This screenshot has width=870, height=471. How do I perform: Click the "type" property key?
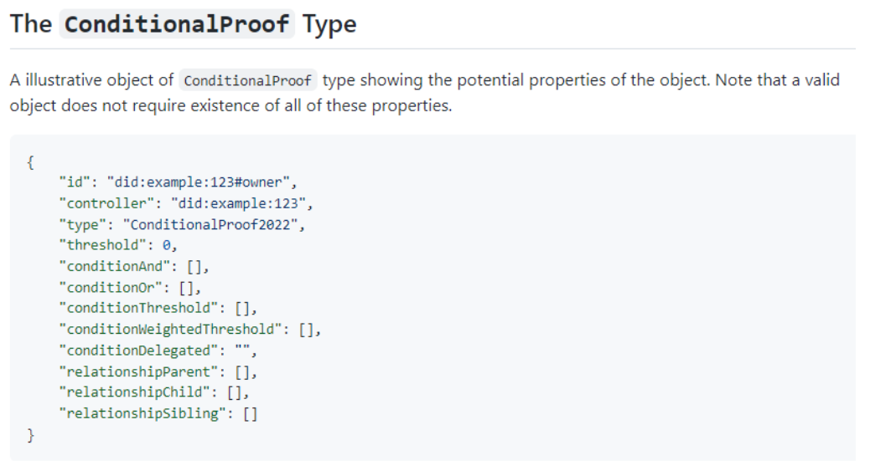82,224
